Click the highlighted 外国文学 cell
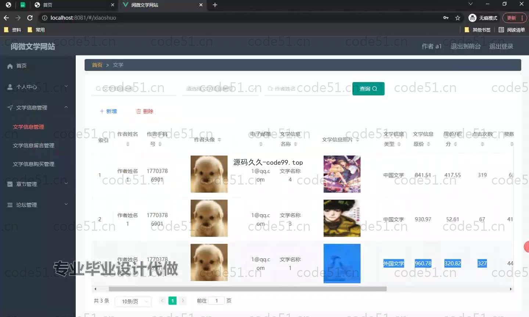Image resolution: width=529 pixels, height=317 pixels. (x=393, y=263)
